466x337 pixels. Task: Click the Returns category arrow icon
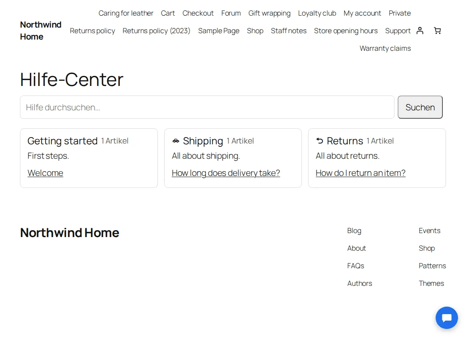(x=319, y=141)
